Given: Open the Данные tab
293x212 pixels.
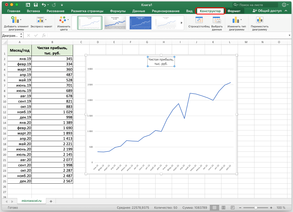Looking at the screenshot, I should click(x=139, y=11).
